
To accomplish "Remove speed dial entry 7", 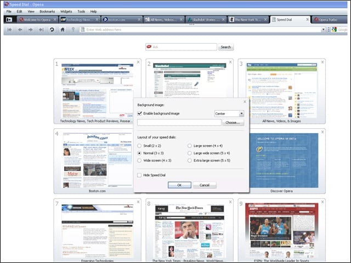I will pos(138,202).
